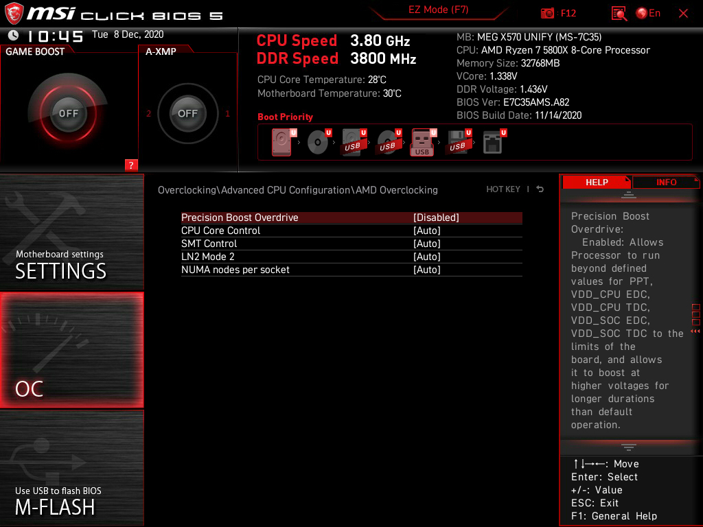703x527 pixels.
Task: Select the USB hard disk boot device
Action: coord(354,142)
